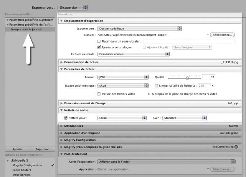This screenshot has width=246, height=177.
Task: Open the 'Espace colorimétrique' sRVB dropdown
Action: (x=123, y=85)
